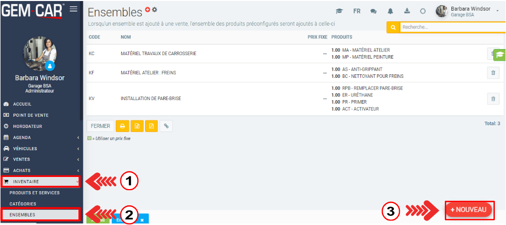Open the chat messages icon
The width and height of the screenshot is (506, 225).
pyautogui.click(x=374, y=11)
